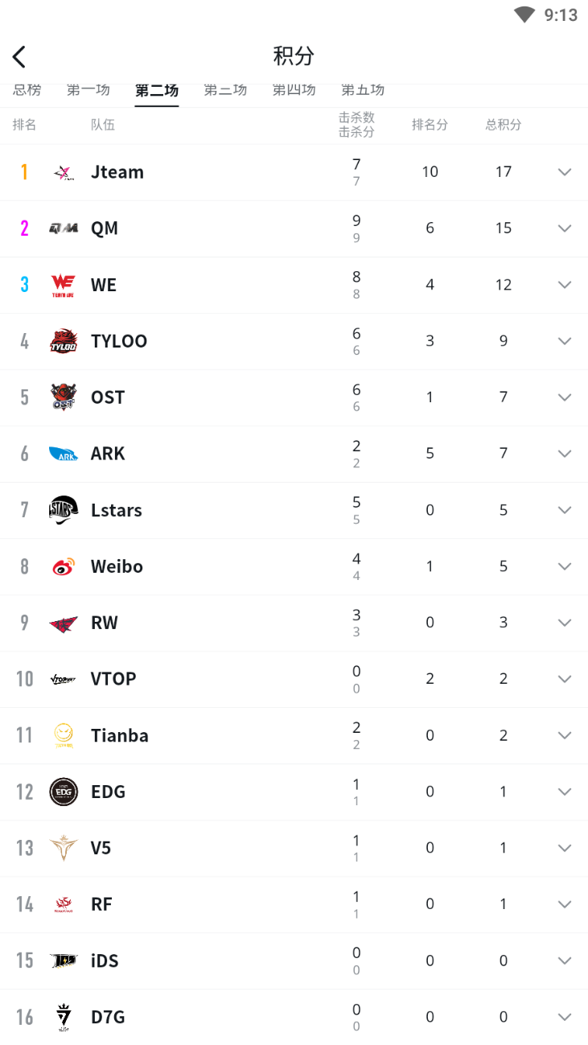Image resolution: width=588 pixels, height=1045 pixels.
Task: Tap the OST team logo
Action: (x=63, y=397)
